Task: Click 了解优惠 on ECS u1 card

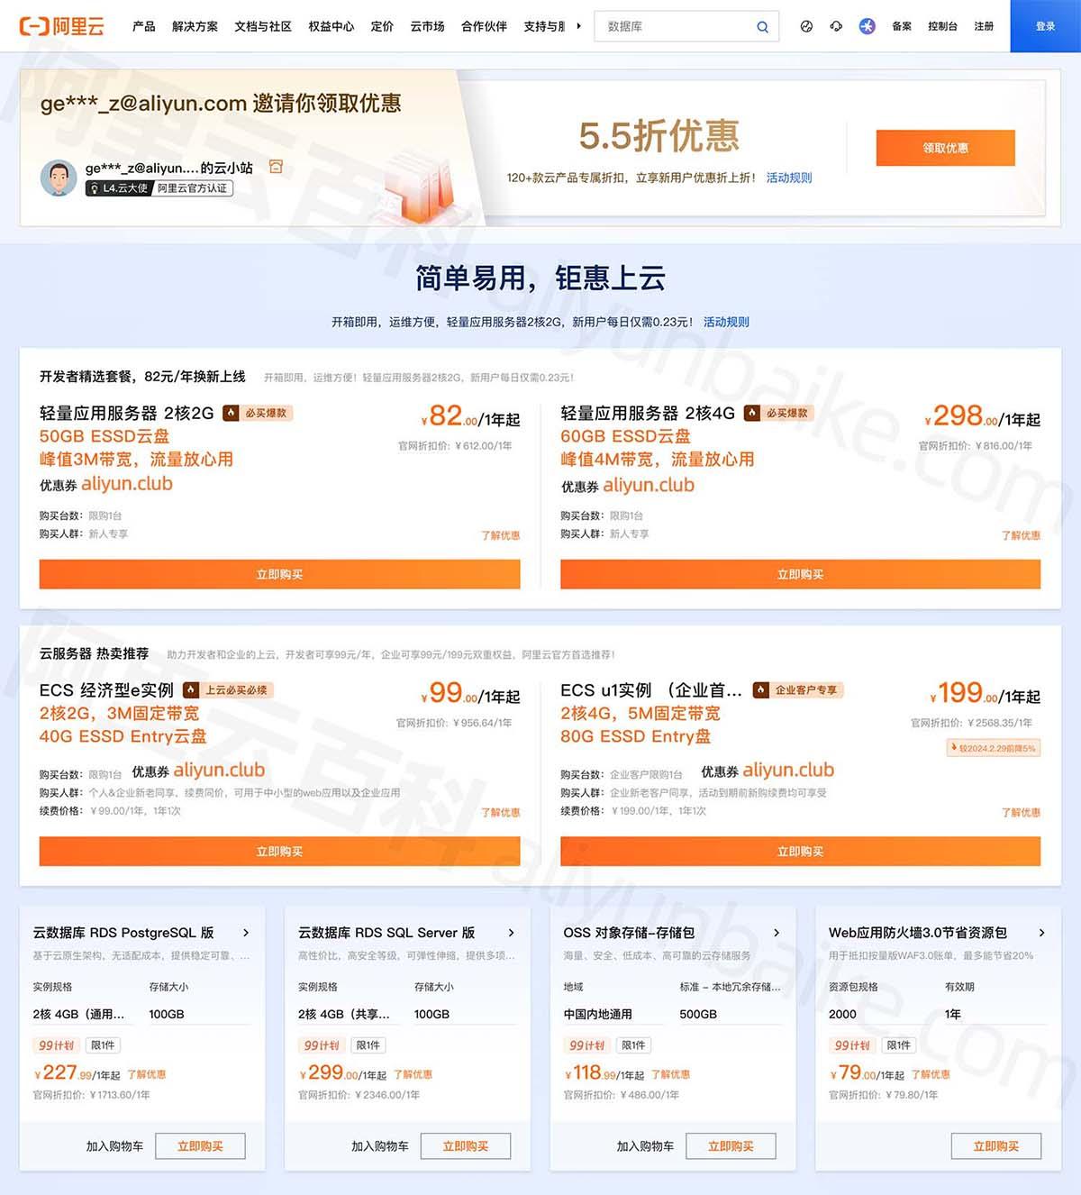Action: pyautogui.click(x=1021, y=813)
